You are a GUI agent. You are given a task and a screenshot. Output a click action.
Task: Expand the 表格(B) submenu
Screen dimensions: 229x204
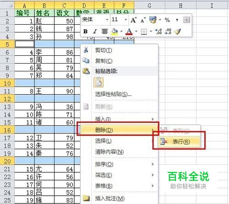pos(120,186)
